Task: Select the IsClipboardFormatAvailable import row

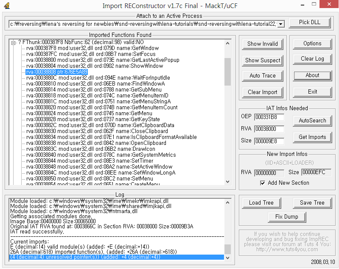Action: tap(111, 137)
